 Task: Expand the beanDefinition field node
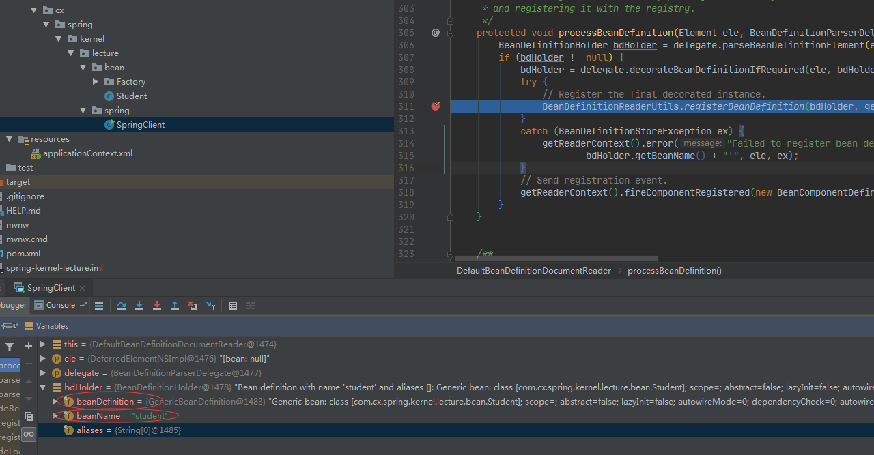point(56,402)
